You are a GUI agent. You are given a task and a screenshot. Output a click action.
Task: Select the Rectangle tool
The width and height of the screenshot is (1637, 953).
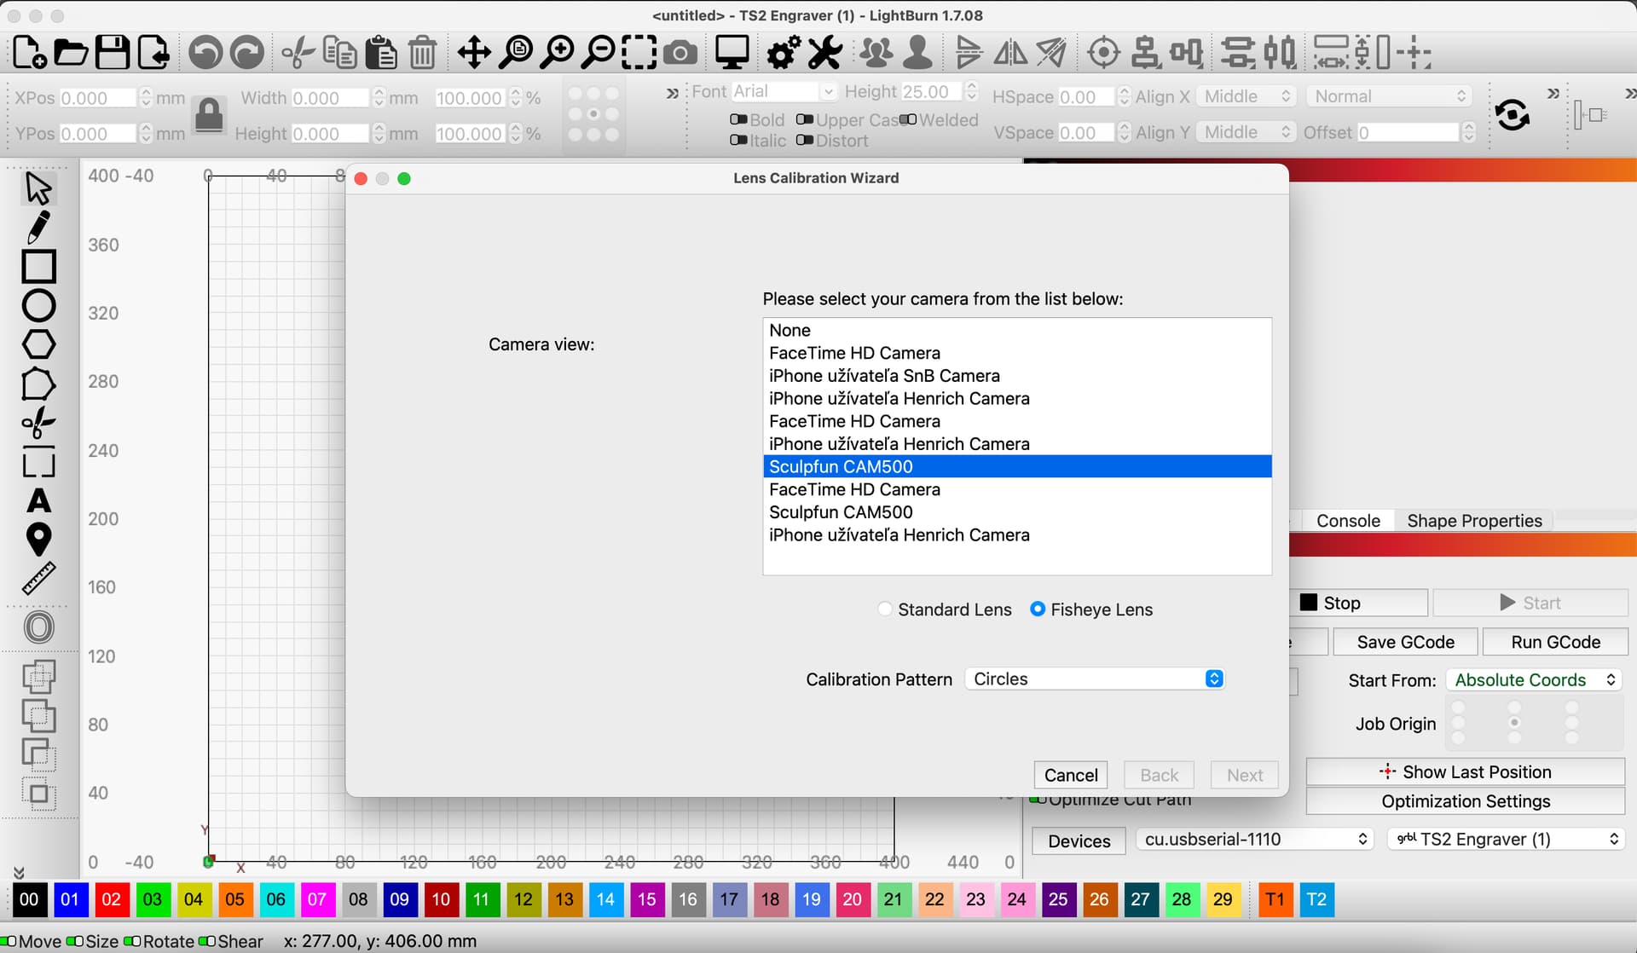(38, 267)
